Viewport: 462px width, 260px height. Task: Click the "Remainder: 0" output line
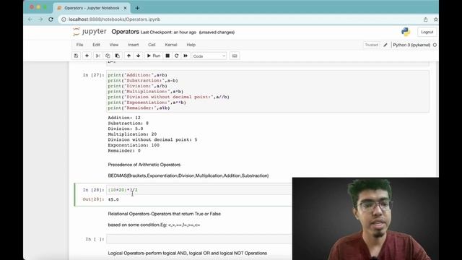tap(124, 151)
